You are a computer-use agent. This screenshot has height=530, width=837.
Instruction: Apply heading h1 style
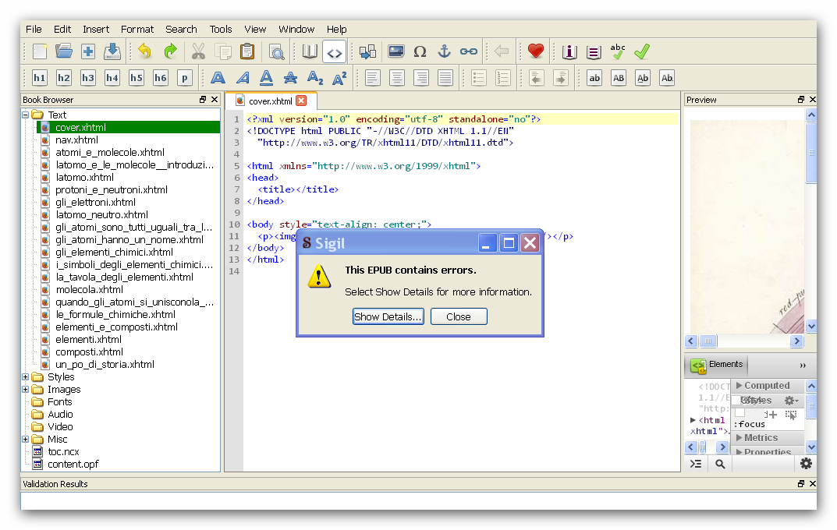(x=40, y=78)
